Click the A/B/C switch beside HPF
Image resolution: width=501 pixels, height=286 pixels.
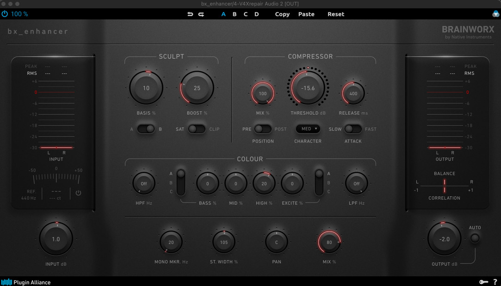[x=181, y=183]
